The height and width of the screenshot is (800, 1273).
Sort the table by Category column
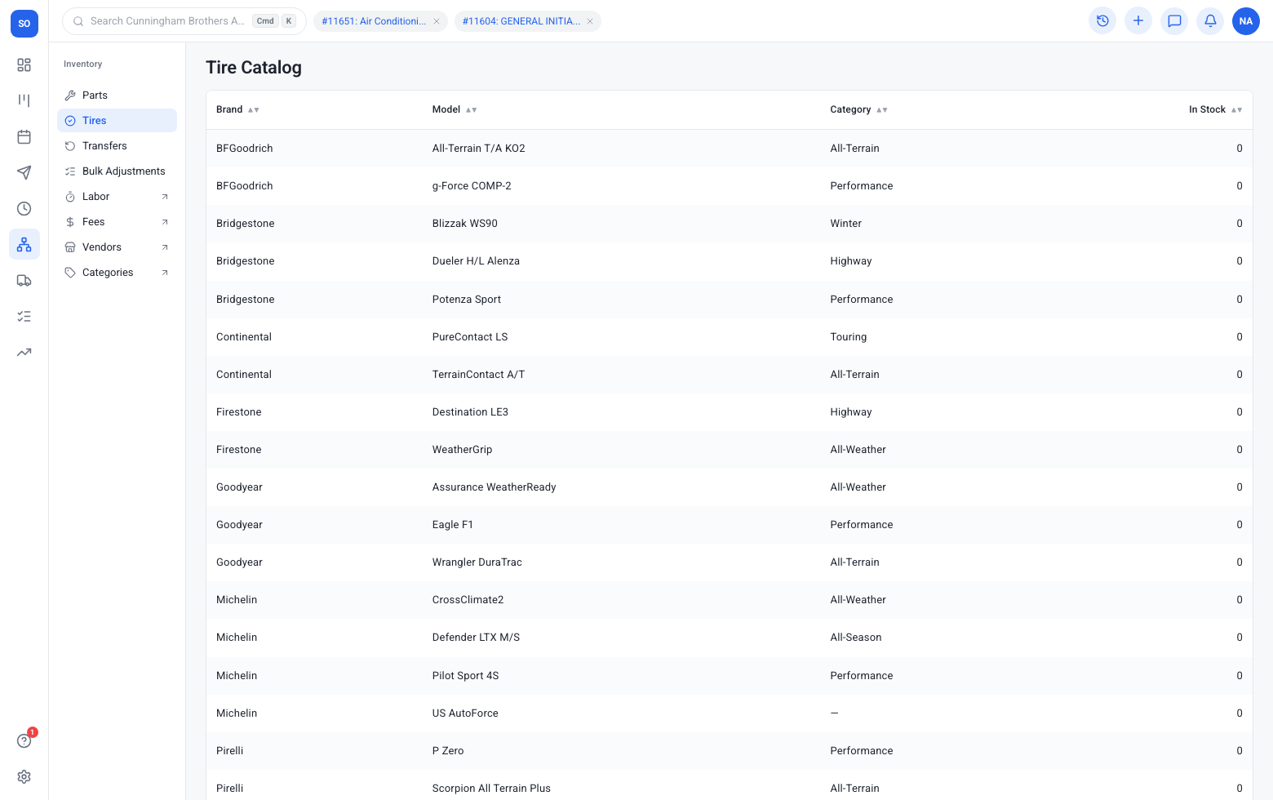858,109
